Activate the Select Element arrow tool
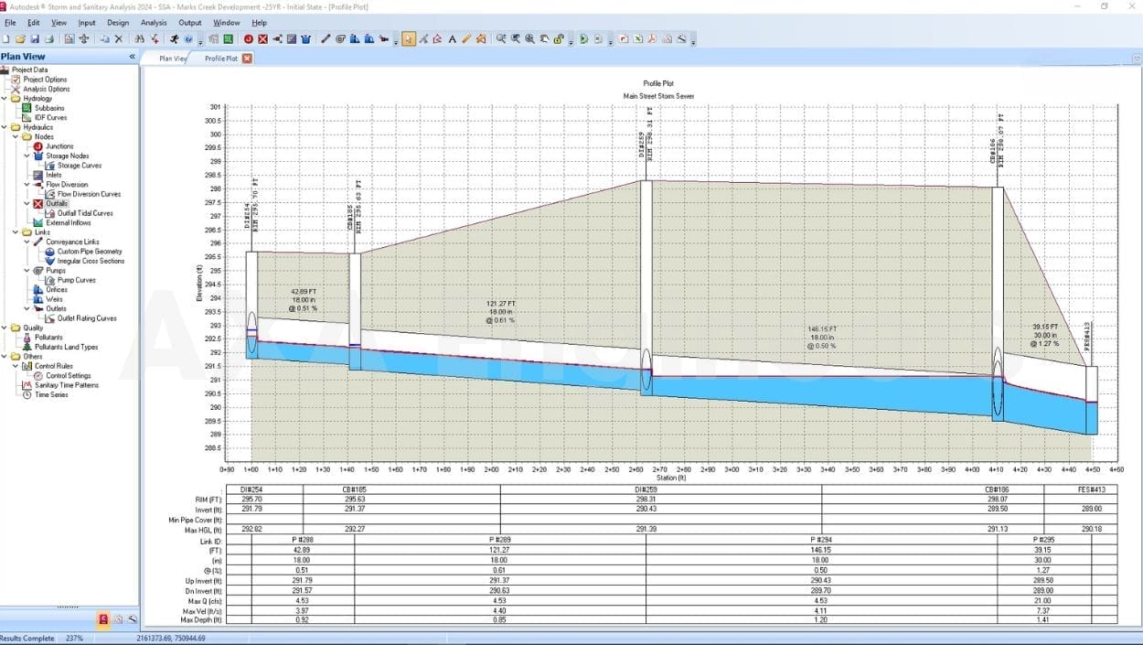 (408, 39)
